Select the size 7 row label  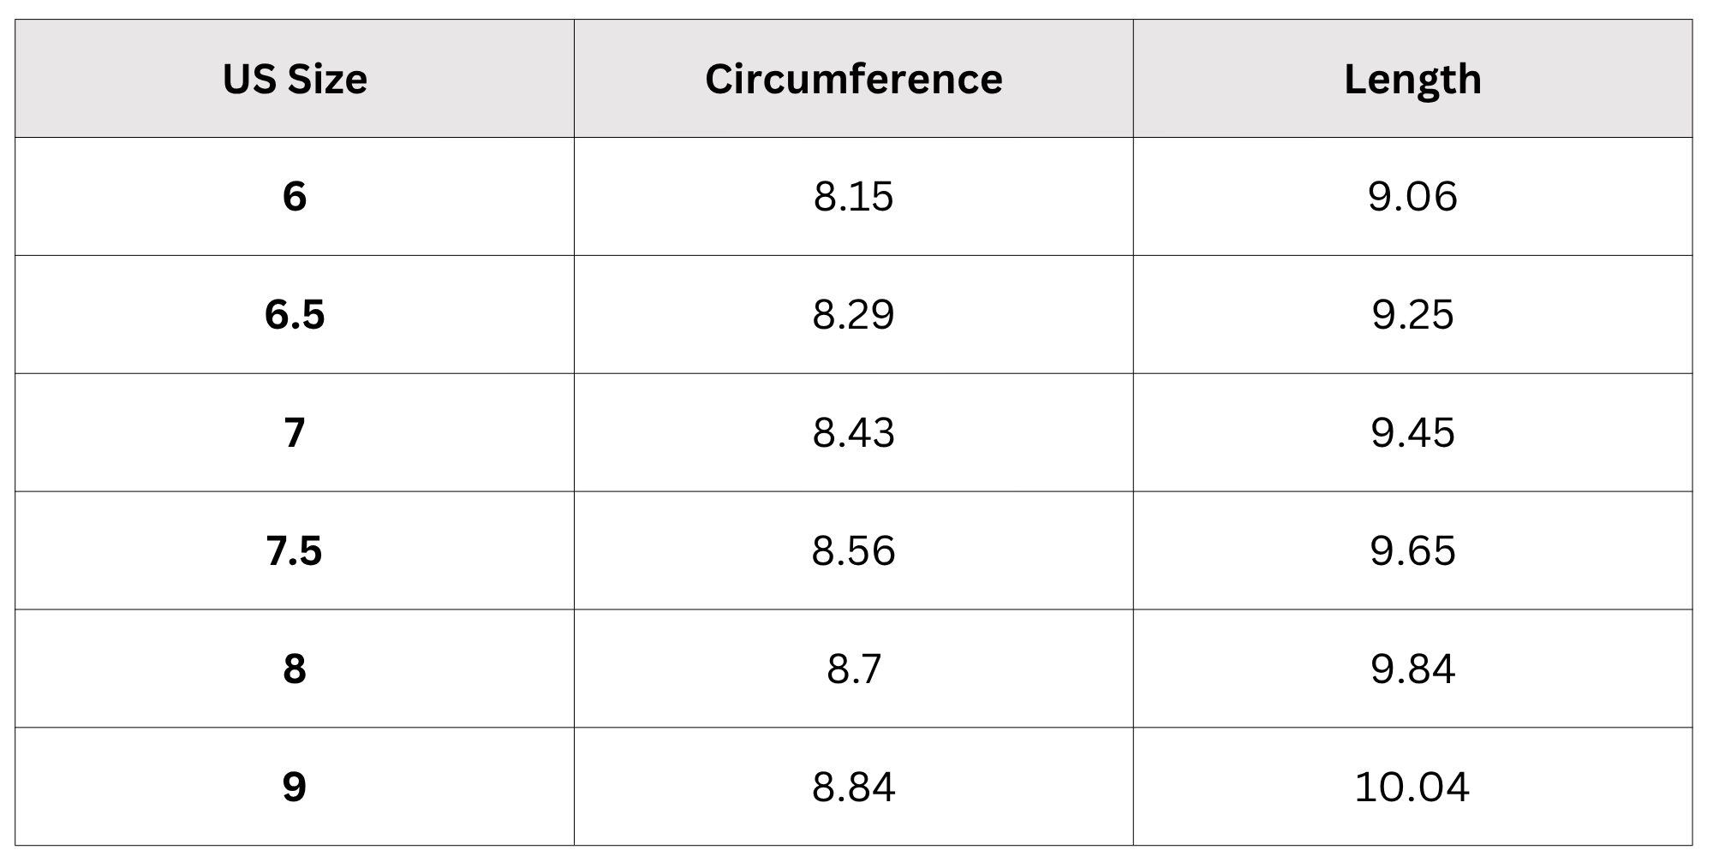[x=295, y=432]
